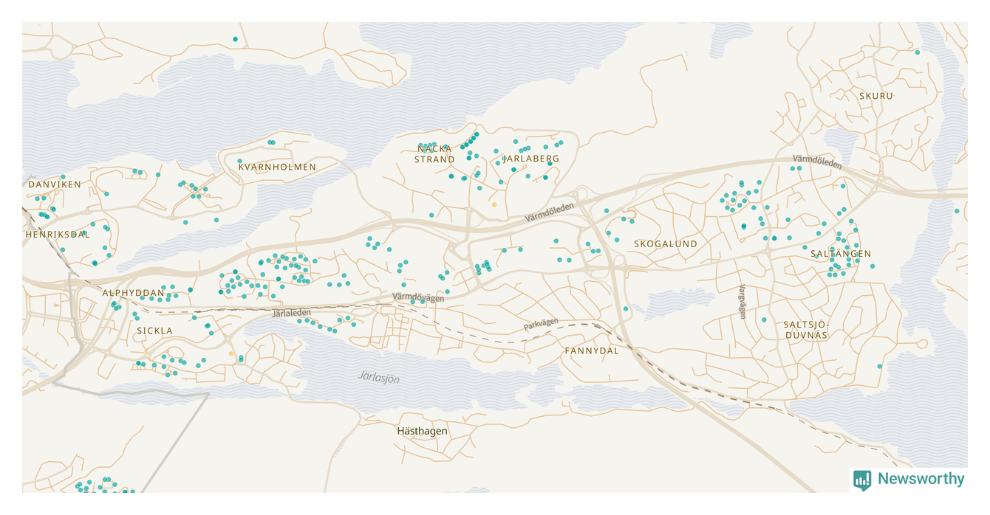Click the Värmdövägen road label

click(x=418, y=297)
